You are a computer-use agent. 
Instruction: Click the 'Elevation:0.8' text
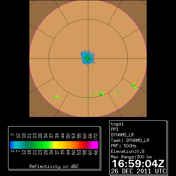coord(128,151)
